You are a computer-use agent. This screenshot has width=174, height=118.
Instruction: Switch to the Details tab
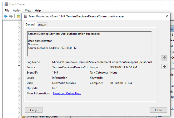pos(42,25)
